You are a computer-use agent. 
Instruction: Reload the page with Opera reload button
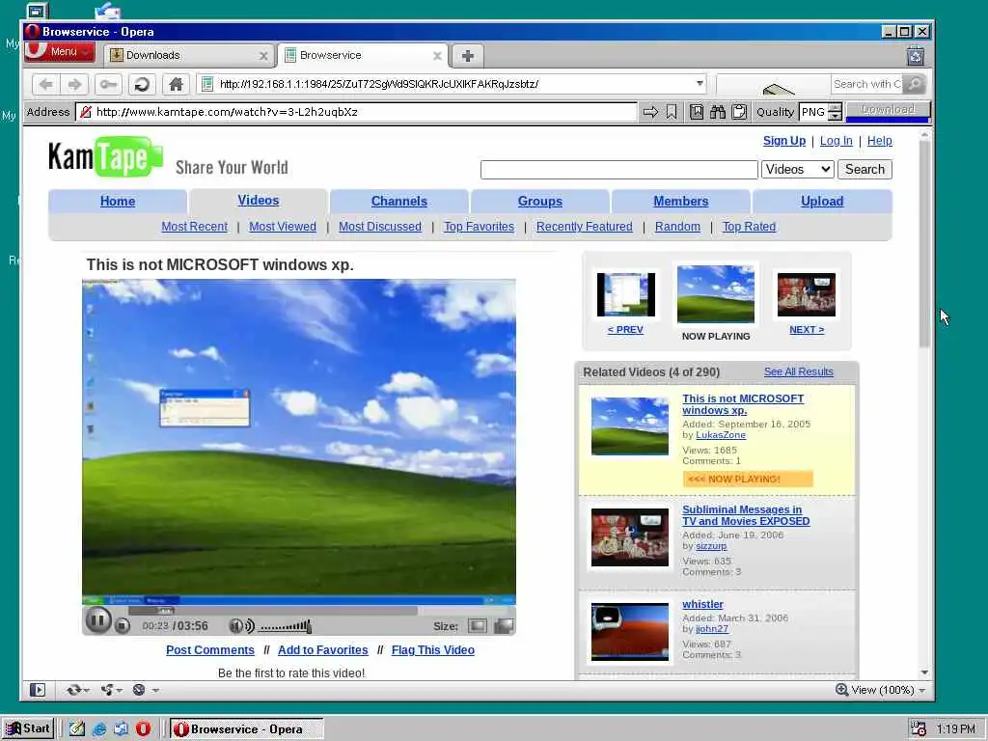coord(142,84)
